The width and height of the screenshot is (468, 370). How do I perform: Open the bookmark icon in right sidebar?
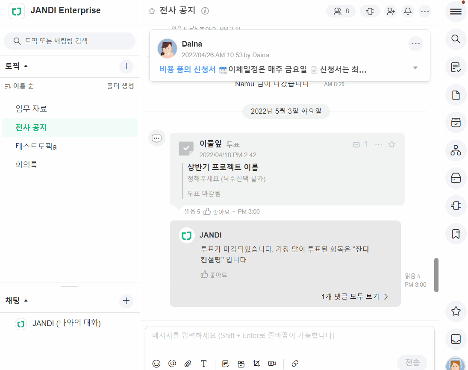456,234
